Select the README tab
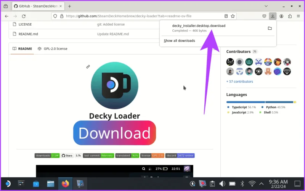 tap(22, 49)
